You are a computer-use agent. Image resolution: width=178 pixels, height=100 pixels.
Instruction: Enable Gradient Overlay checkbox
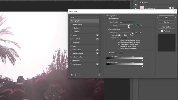[x=71, y=53]
